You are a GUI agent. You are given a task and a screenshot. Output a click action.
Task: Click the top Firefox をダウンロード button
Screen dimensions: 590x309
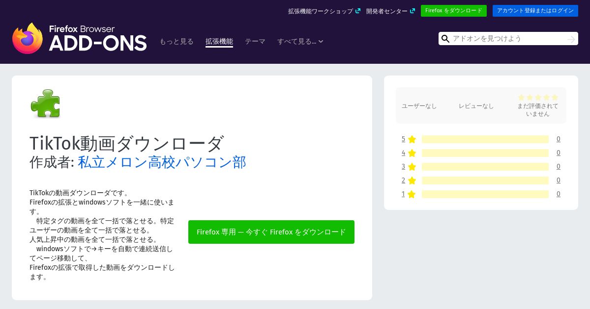click(x=454, y=11)
